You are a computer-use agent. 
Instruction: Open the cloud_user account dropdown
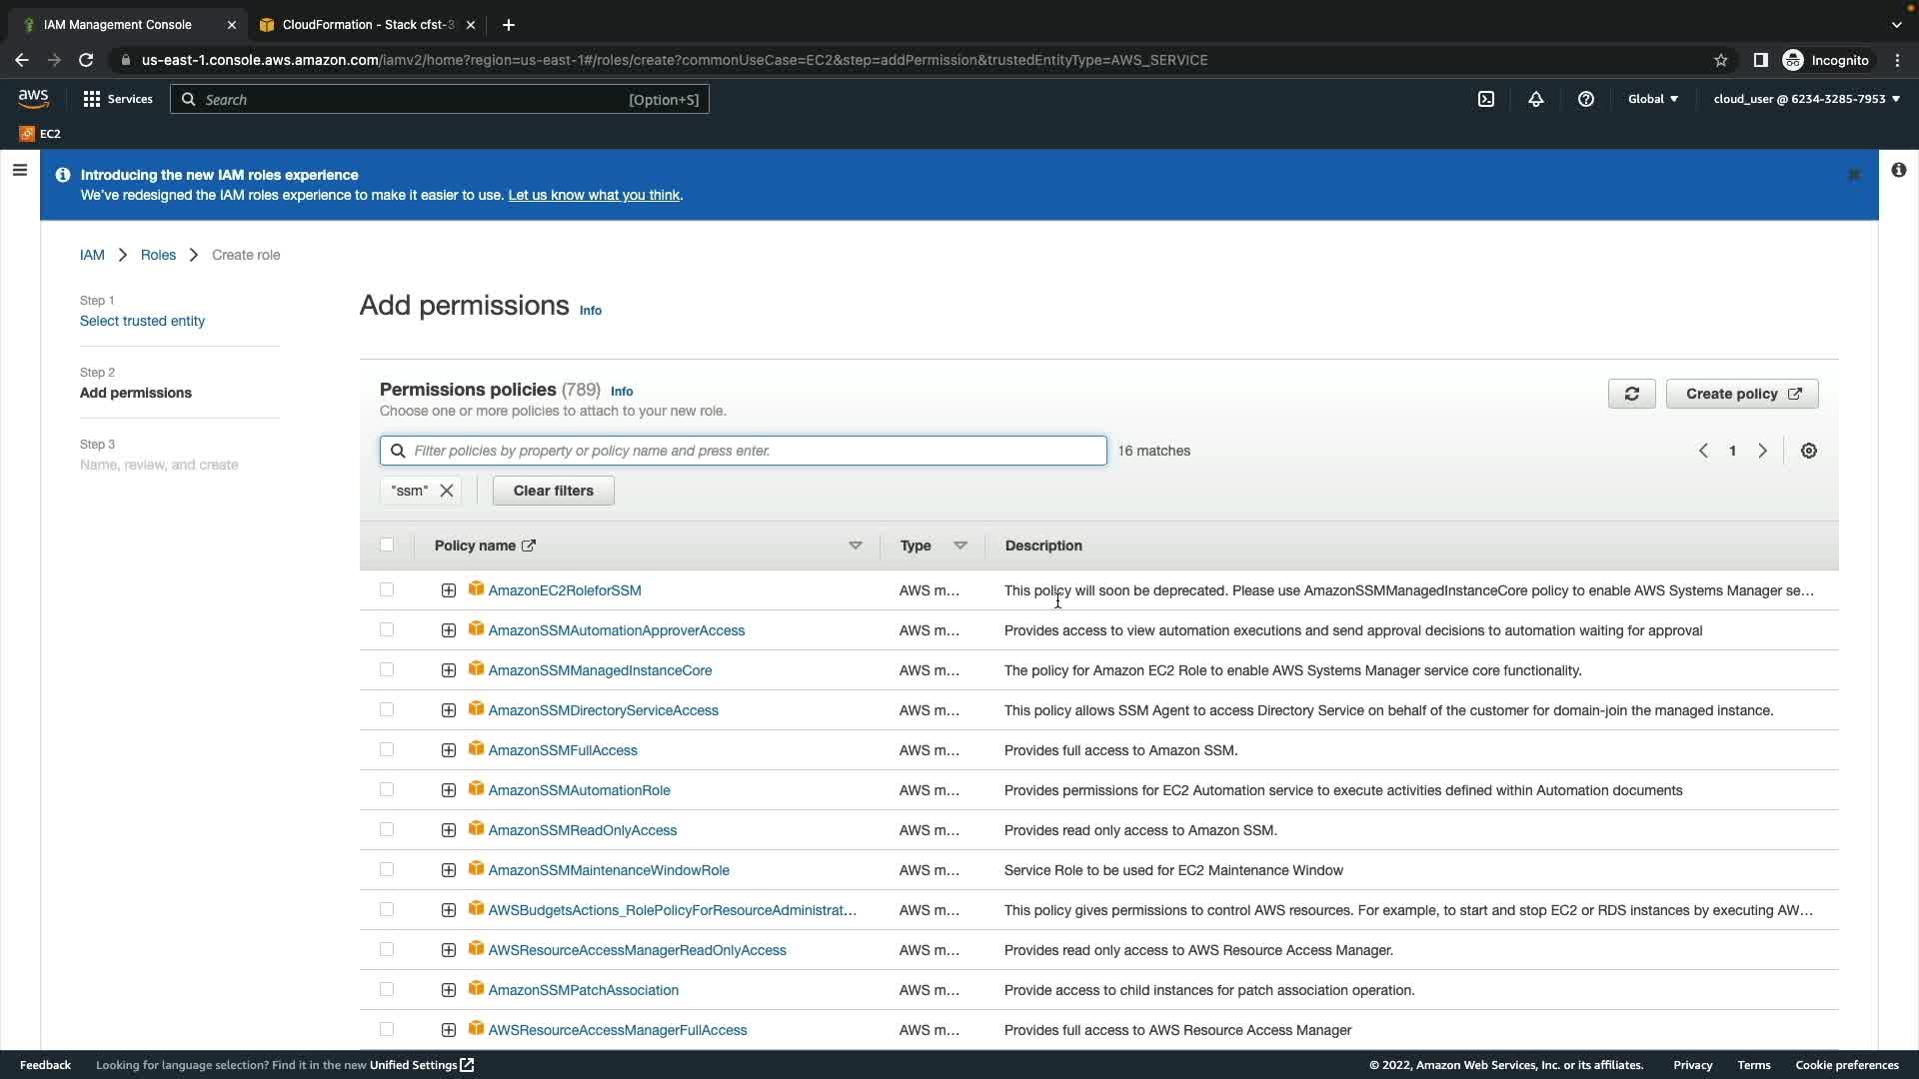1805,99
